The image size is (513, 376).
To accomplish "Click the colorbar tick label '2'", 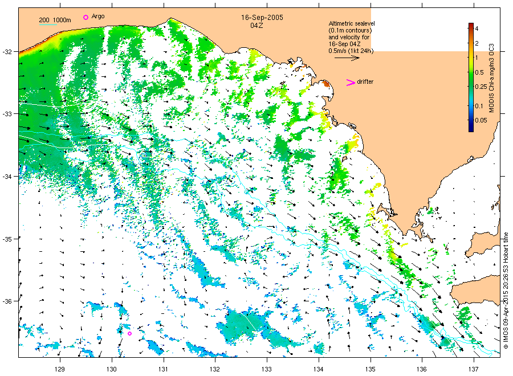I will coord(477,43).
